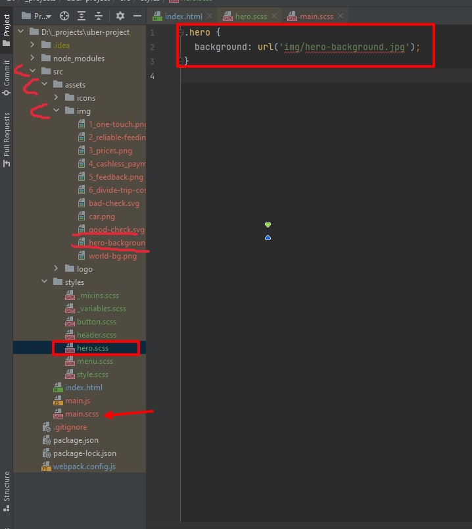Close the main.scss editor tab
Viewport: 472px width, 529px height.
[x=341, y=16]
